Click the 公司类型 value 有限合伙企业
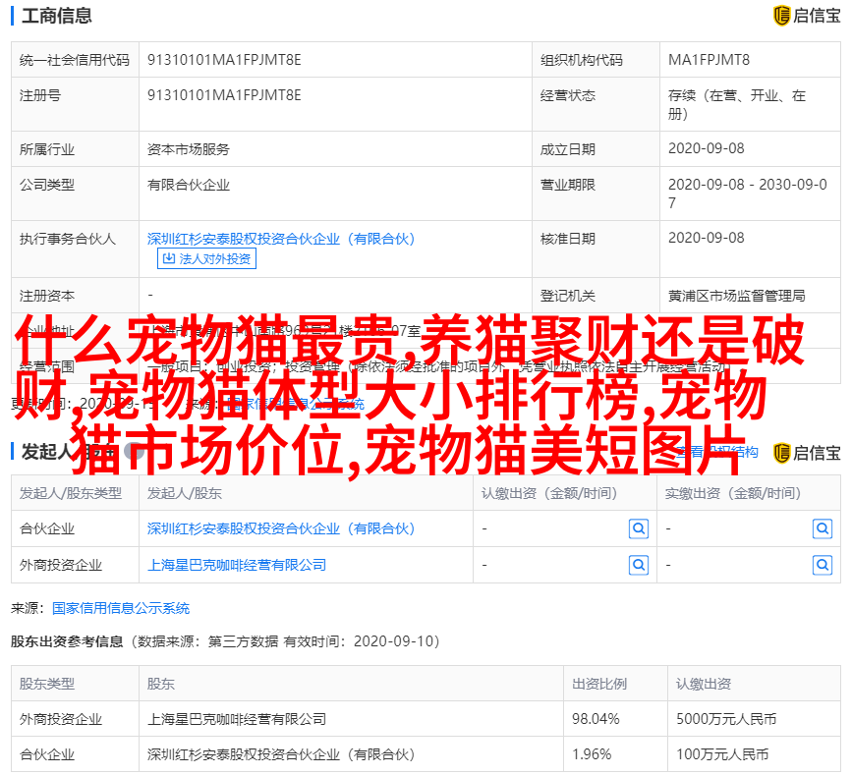Image resolution: width=852 pixels, height=776 pixels. point(188,186)
